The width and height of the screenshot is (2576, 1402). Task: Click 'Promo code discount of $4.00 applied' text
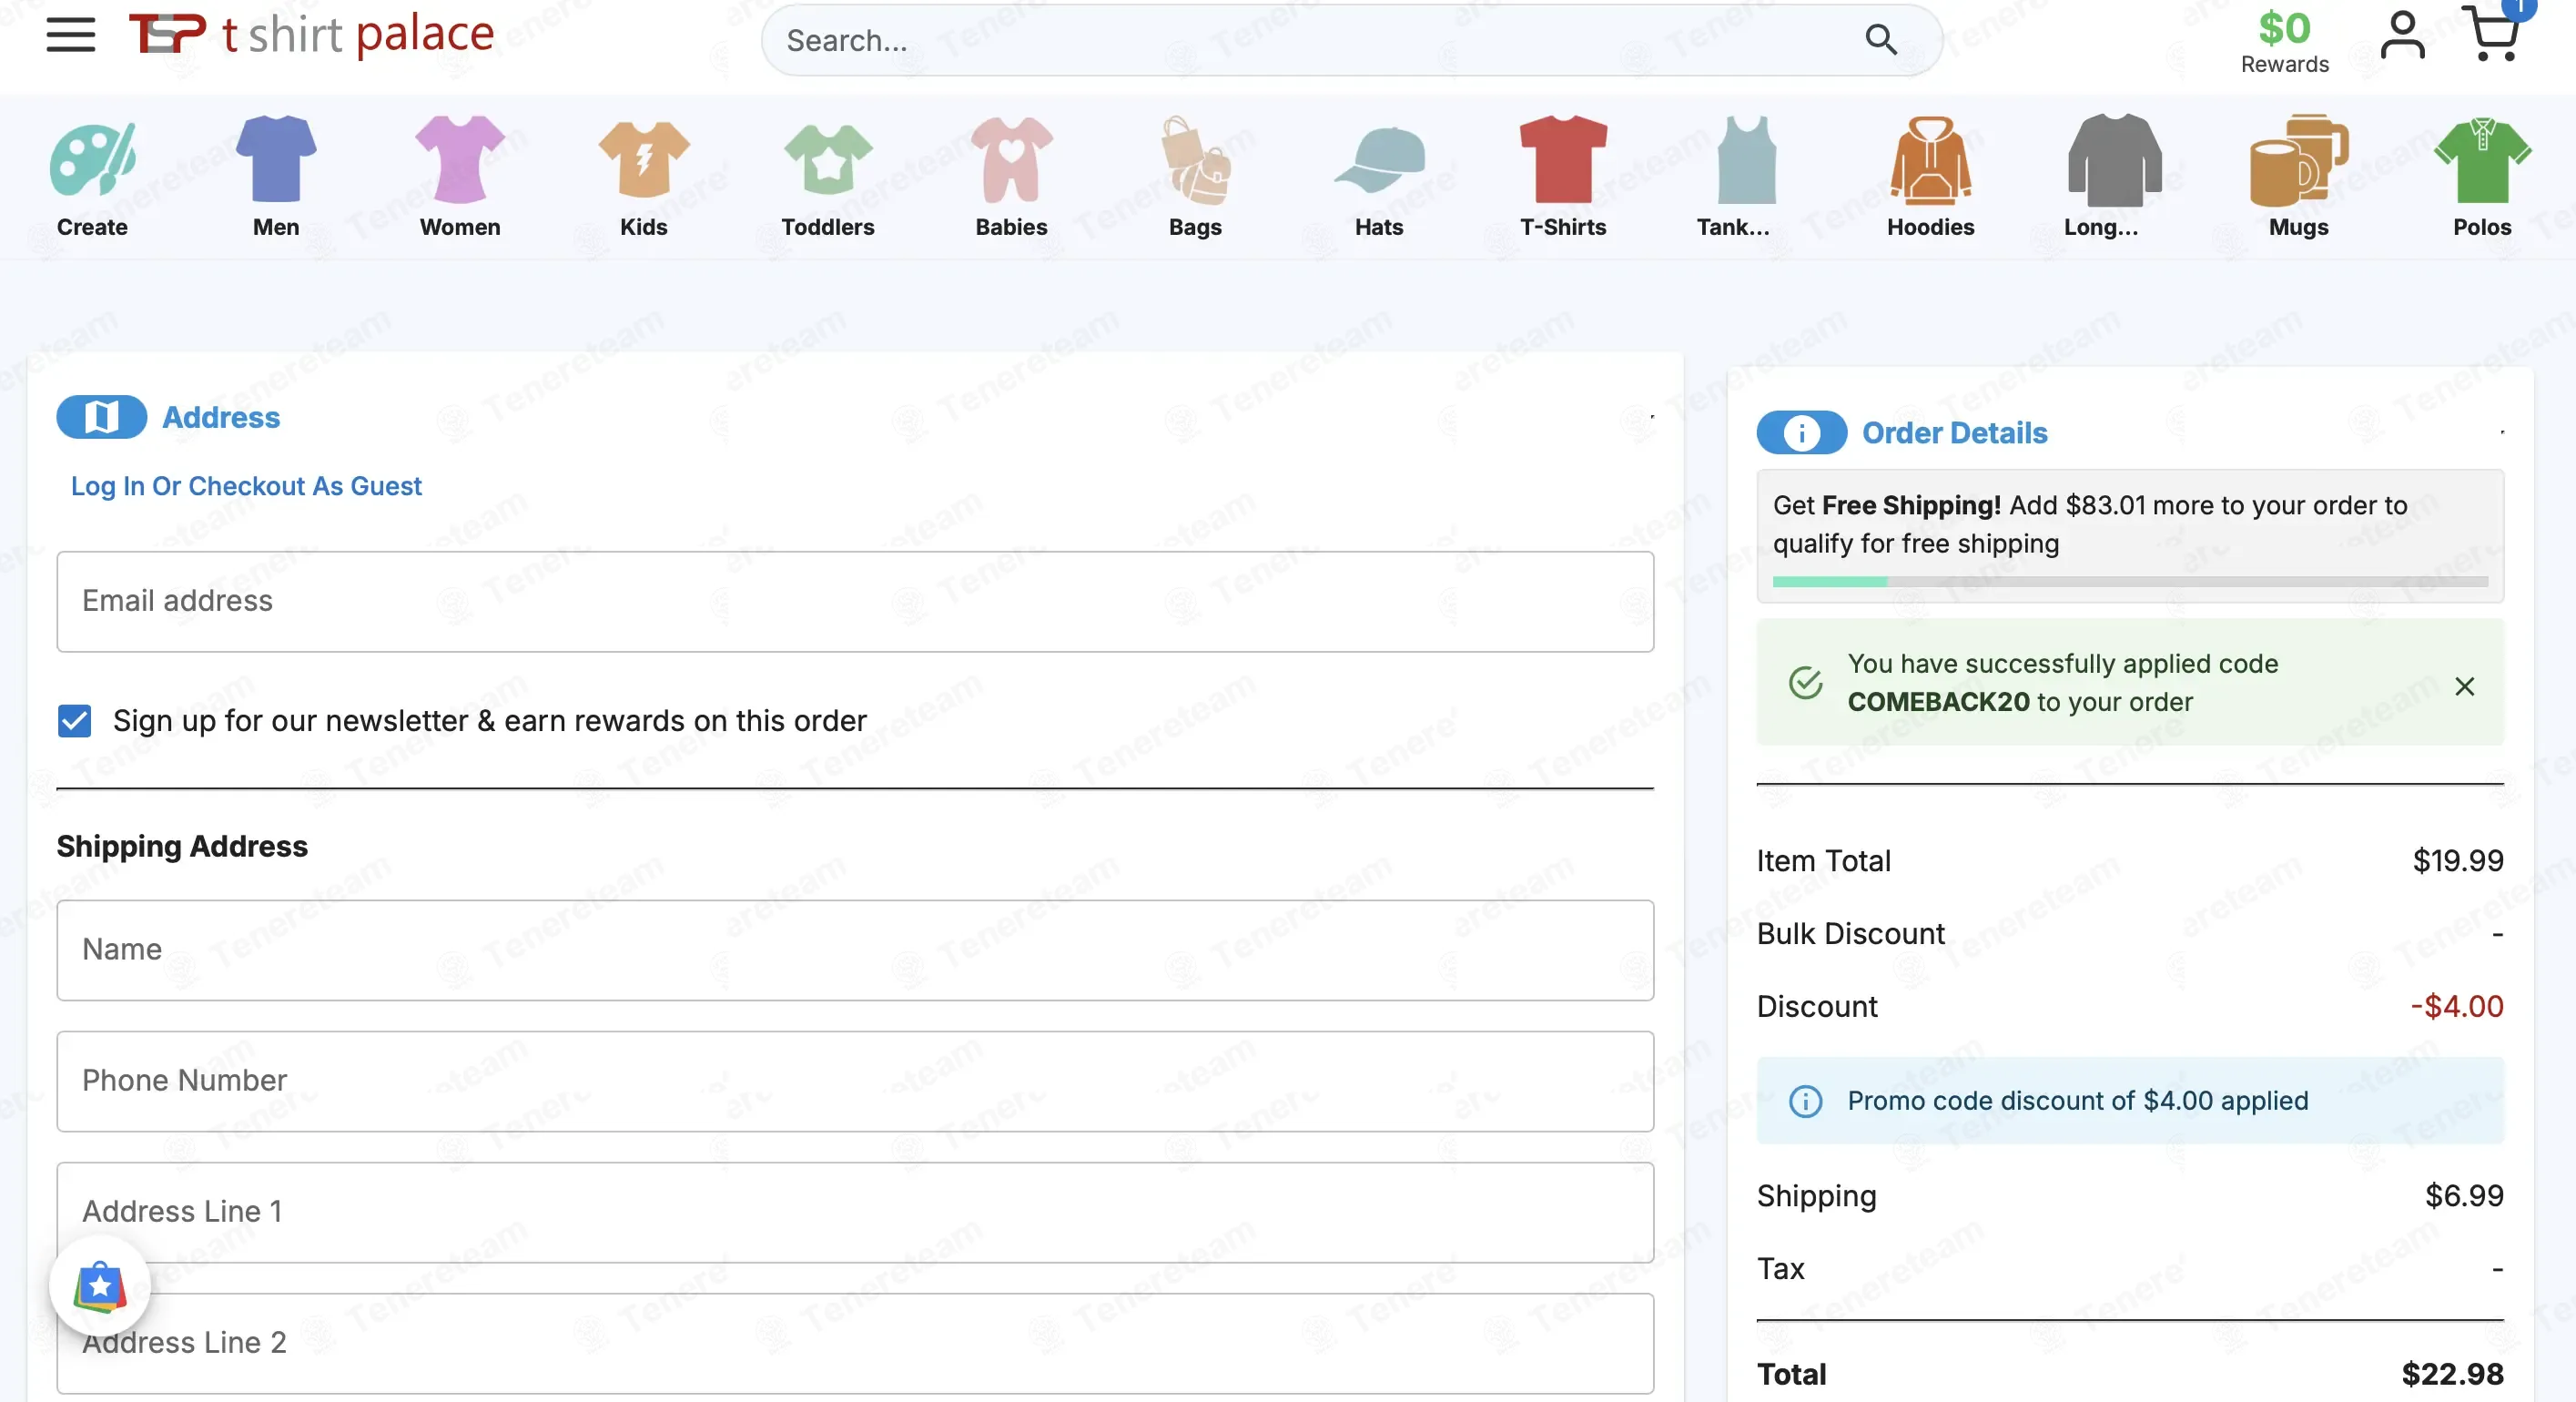pos(2077,1101)
